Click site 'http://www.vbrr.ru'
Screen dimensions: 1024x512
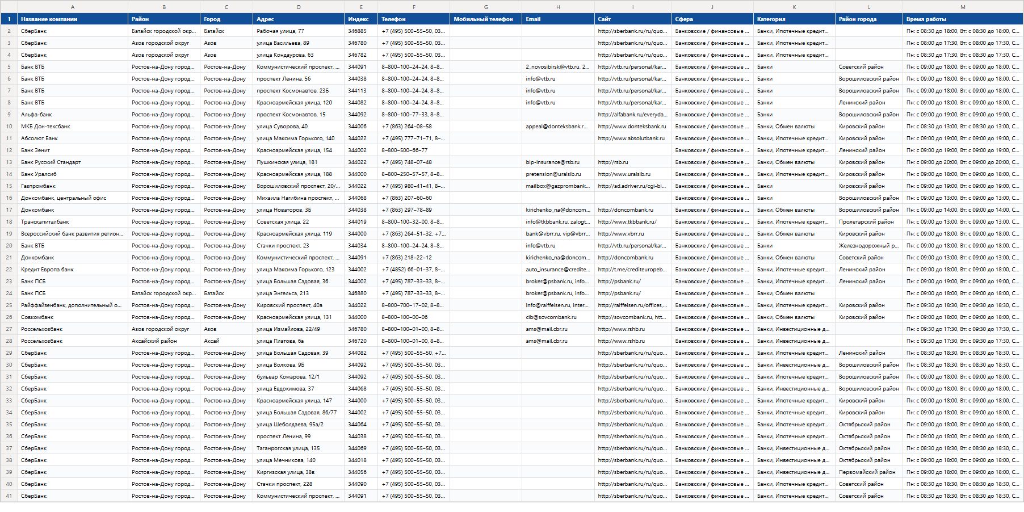[x=633, y=234]
